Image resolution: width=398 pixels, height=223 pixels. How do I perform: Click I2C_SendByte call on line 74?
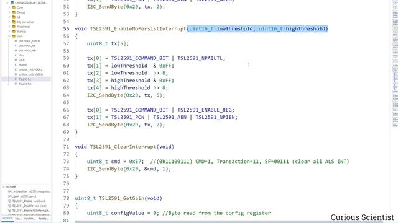coord(105,169)
